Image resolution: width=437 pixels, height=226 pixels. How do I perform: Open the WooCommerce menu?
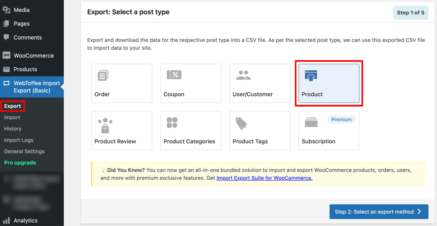click(34, 56)
